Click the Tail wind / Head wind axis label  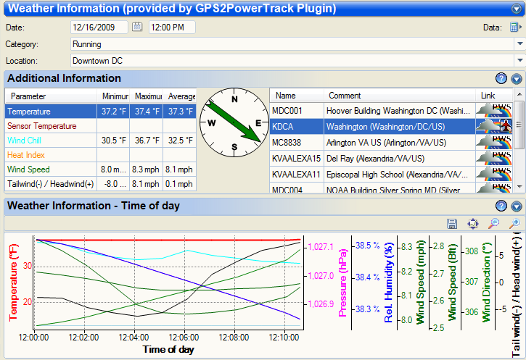[517, 295]
